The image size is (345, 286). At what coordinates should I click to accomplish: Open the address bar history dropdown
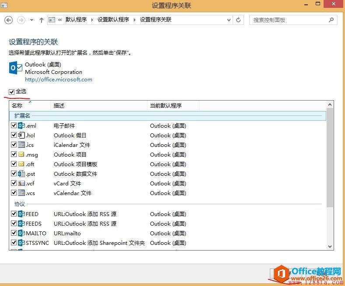229,20
